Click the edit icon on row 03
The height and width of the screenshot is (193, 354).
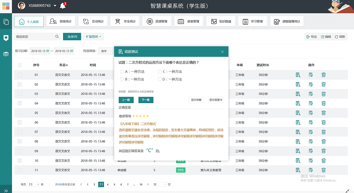coord(311,94)
